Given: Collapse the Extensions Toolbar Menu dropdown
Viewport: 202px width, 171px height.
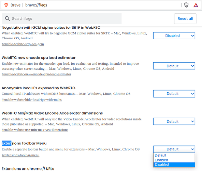Looking at the screenshot, I should point(174,149).
